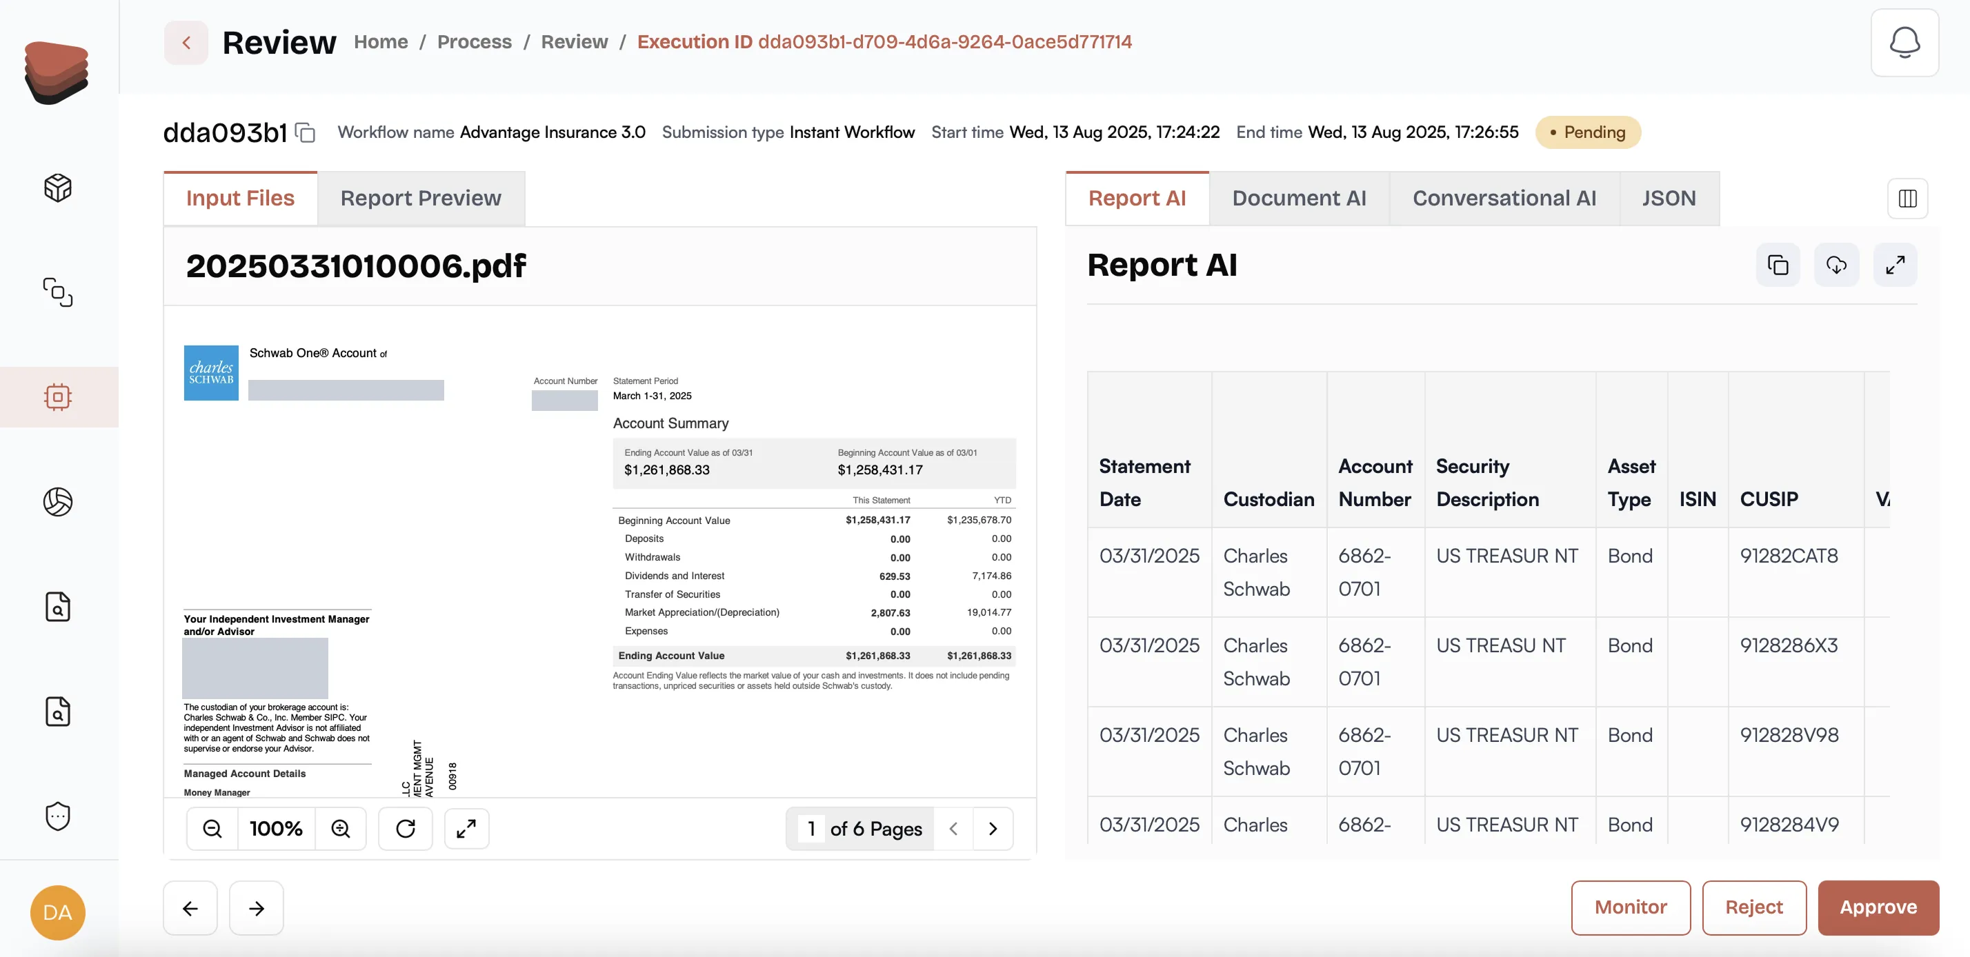1970x957 pixels.
Task: Open the cube icon in sidebar
Action: [58, 188]
